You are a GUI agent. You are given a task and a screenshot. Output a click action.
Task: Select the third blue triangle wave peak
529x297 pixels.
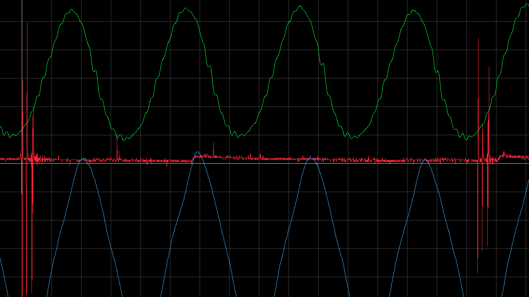coord(311,158)
